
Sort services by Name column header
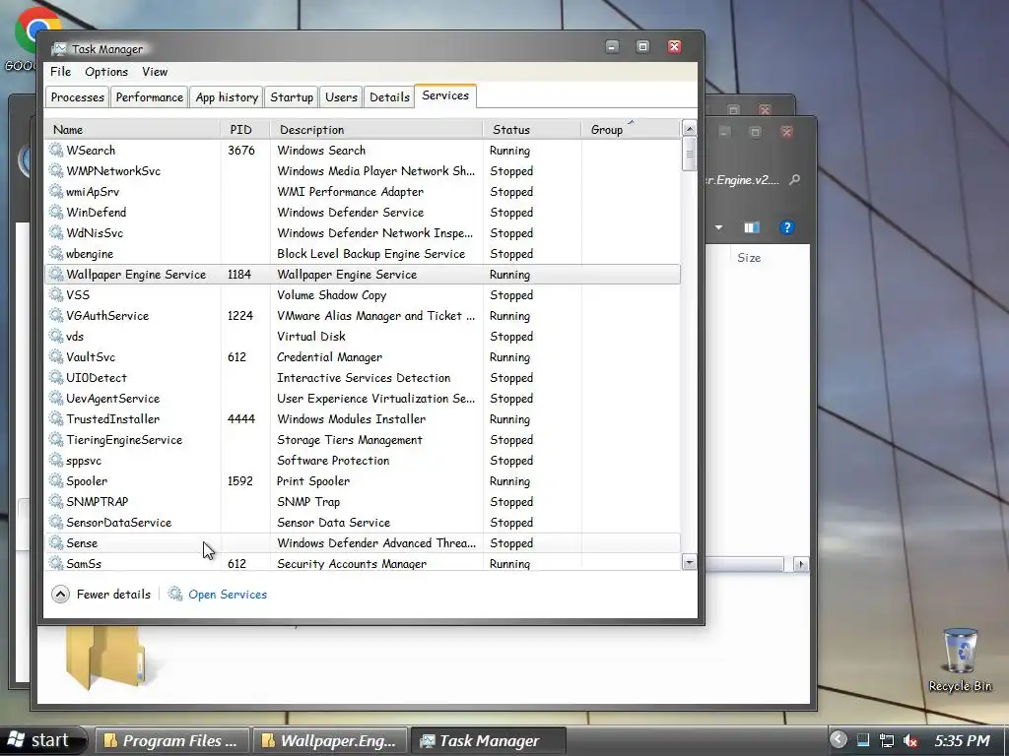tap(133, 129)
